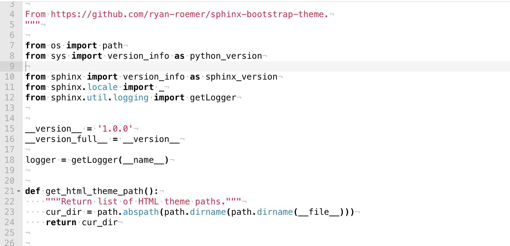
Task: Click 'path' import on line 7
Action: click(x=113, y=46)
